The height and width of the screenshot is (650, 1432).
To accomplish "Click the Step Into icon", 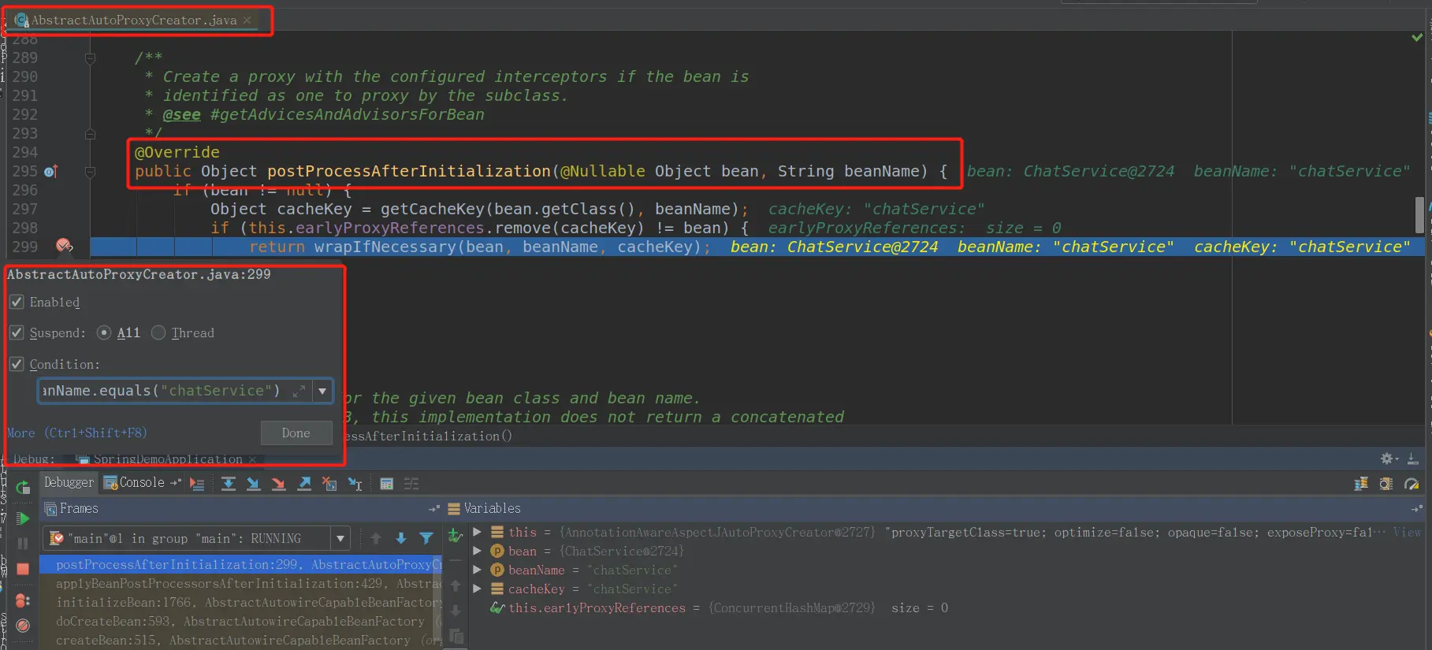I will point(253,484).
